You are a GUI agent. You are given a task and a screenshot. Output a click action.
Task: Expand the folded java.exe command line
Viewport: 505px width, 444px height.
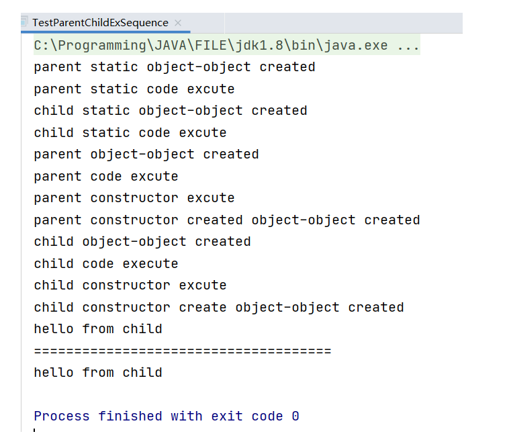pos(409,46)
